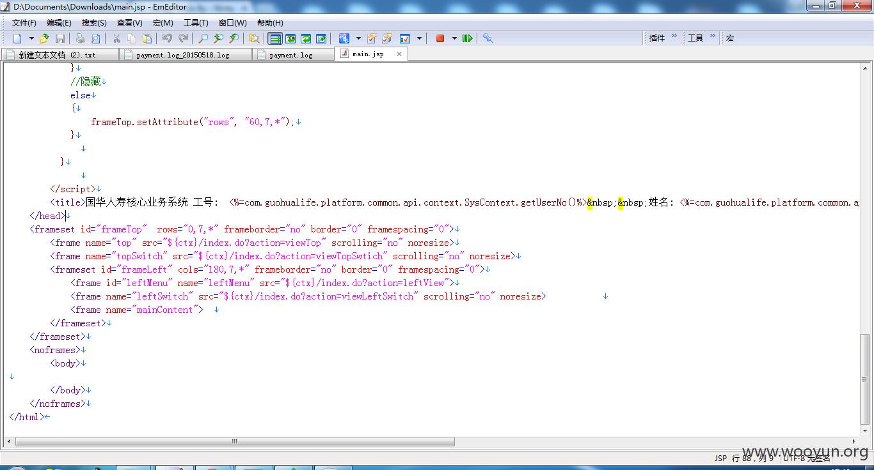Screen dimensions: 874x470
Task: Expand the 插件 toolbar chevron
Action: [x=674, y=37]
